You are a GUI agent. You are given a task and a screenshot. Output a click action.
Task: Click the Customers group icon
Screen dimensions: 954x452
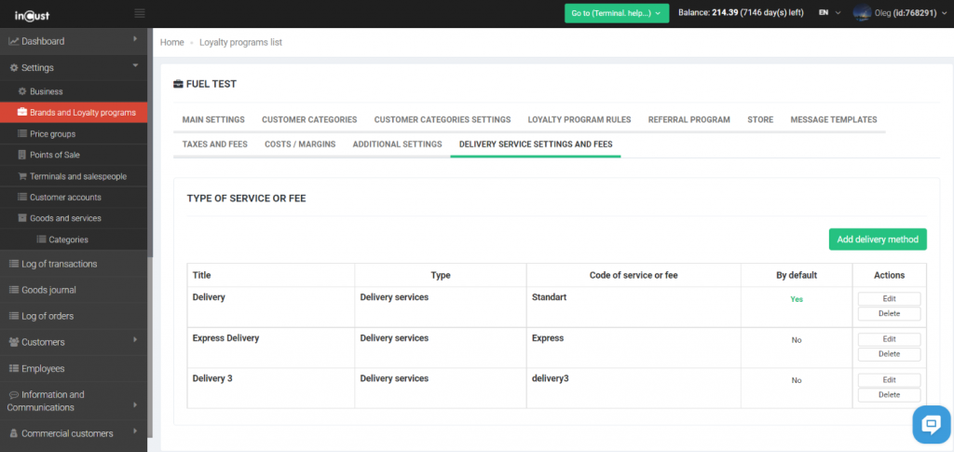(13, 342)
